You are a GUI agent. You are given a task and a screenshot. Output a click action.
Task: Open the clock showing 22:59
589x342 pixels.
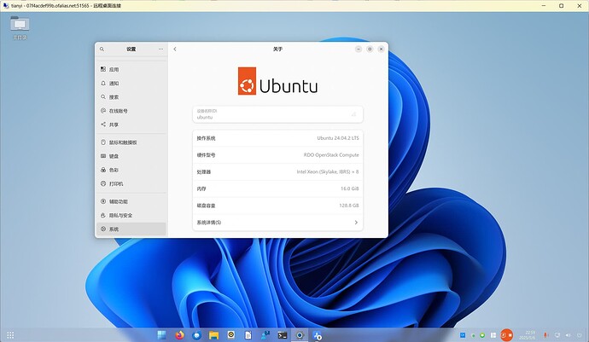[x=527, y=335]
